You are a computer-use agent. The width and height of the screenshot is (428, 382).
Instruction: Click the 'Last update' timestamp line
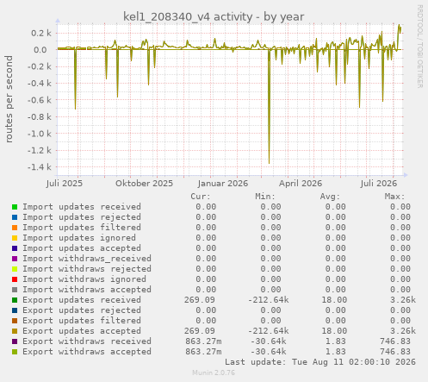coord(320,362)
